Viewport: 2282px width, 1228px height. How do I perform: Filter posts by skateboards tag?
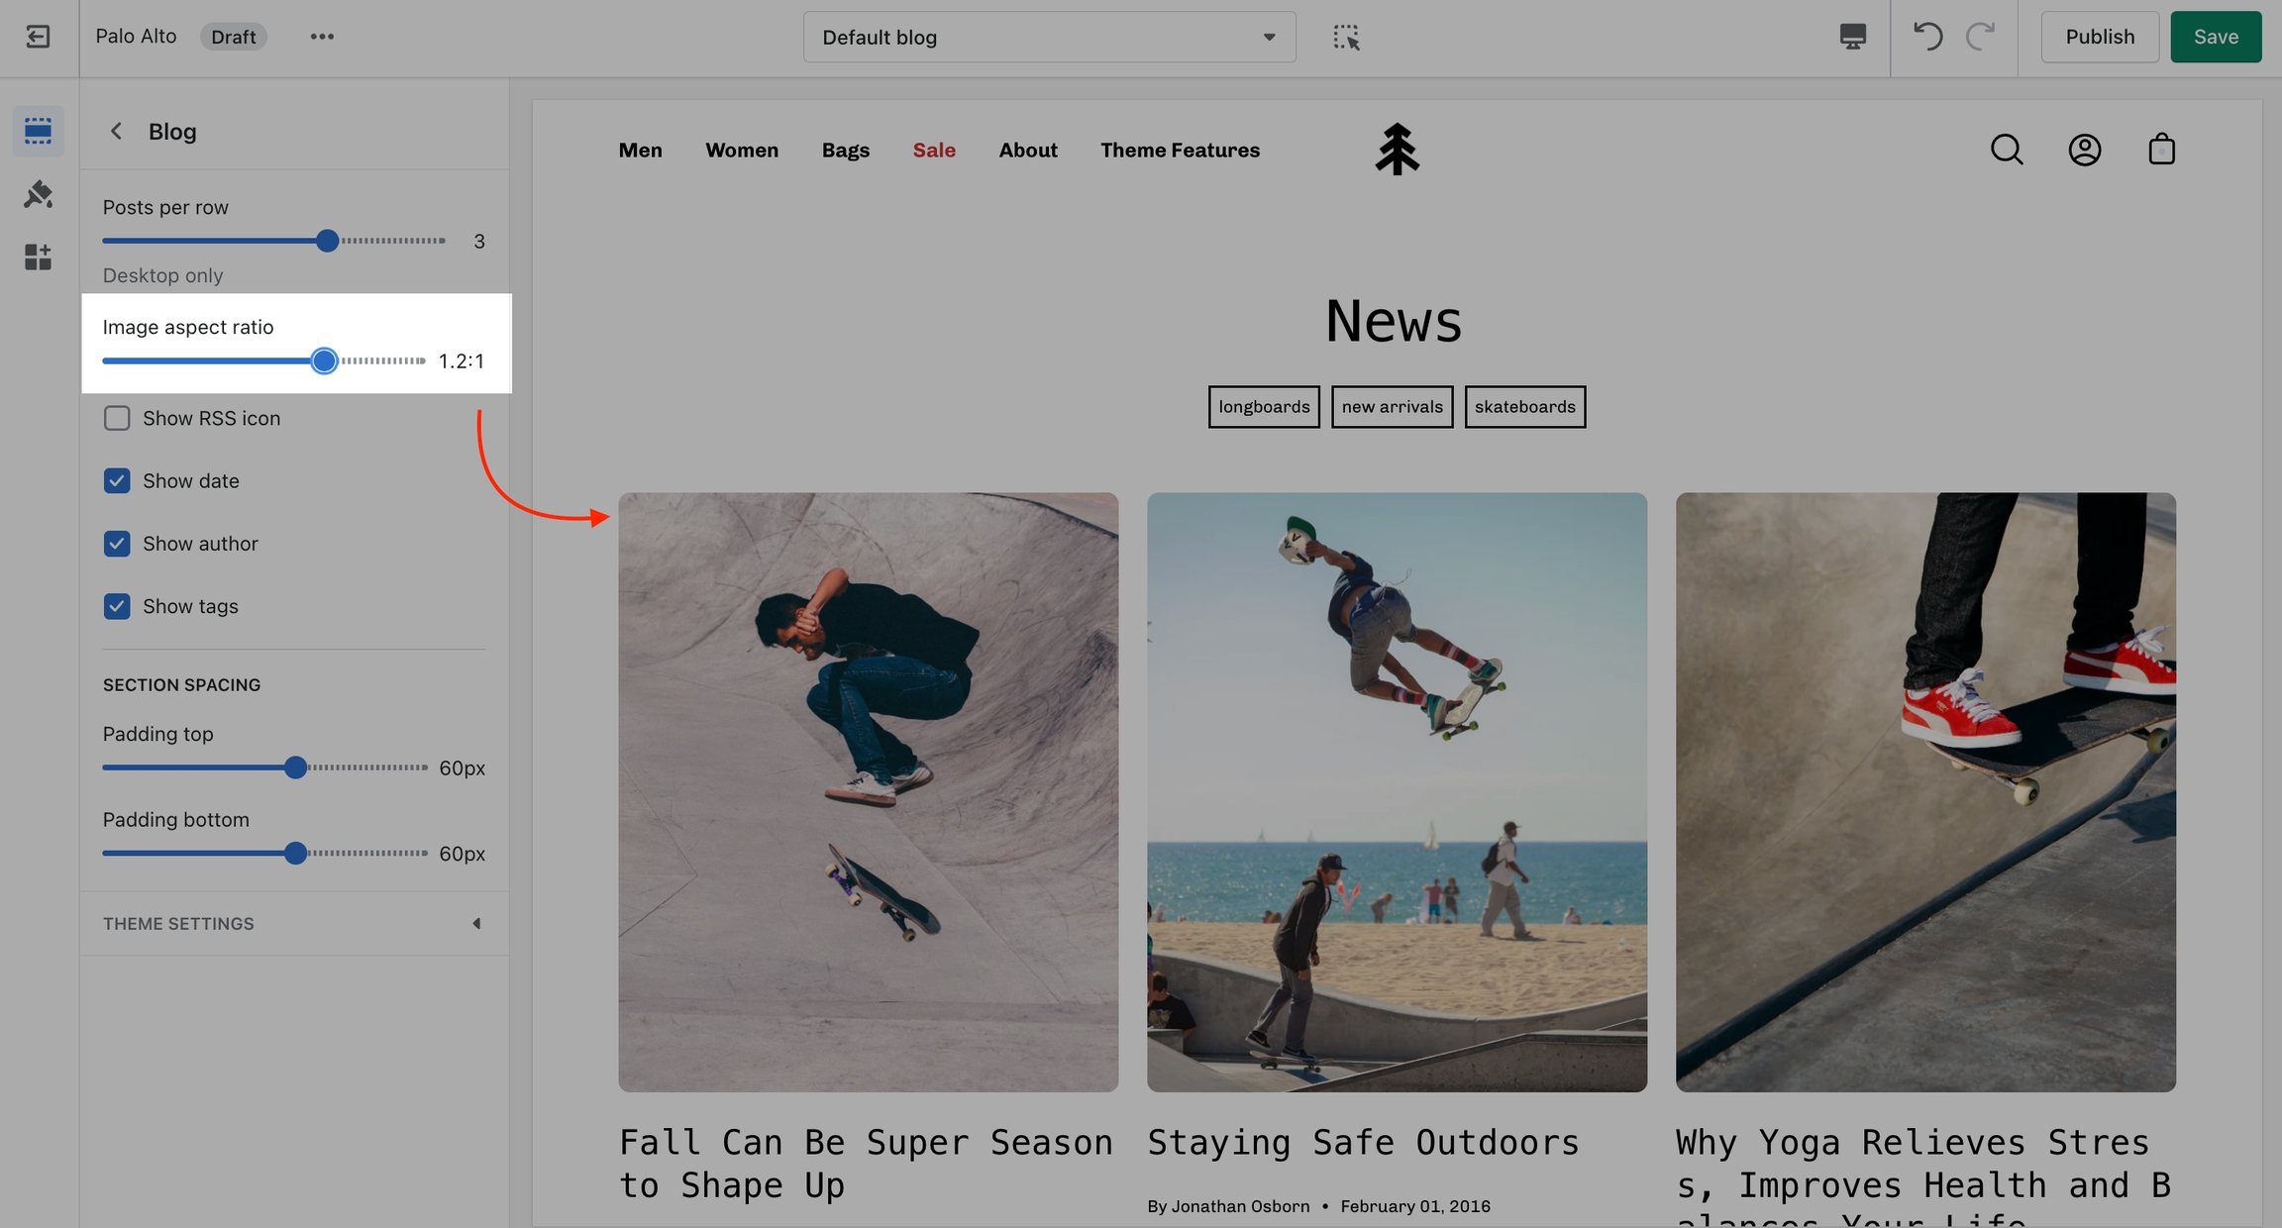point(1524,407)
